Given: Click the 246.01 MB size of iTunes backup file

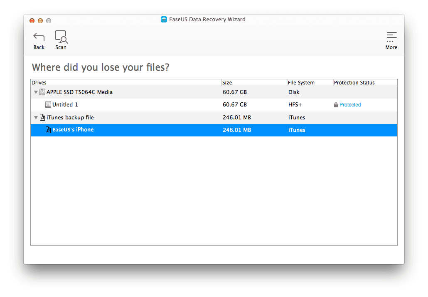Looking at the screenshot, I should tap(237, 117).
